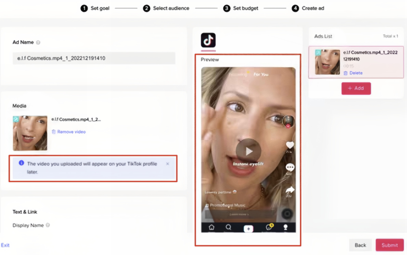
Task: Click the Back button
Action: click(360, 245)
